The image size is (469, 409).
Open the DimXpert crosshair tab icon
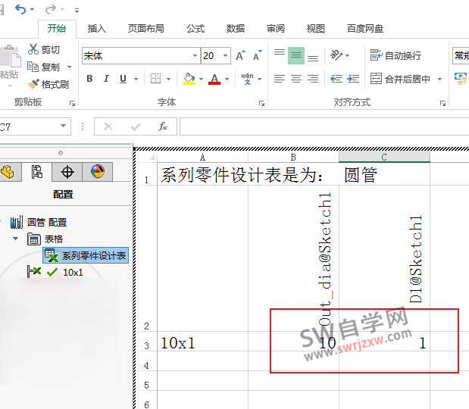(67, 172)
